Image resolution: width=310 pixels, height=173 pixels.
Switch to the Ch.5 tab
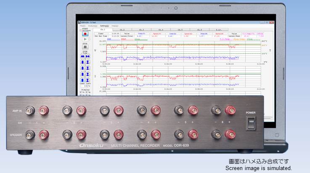point(180,30)
